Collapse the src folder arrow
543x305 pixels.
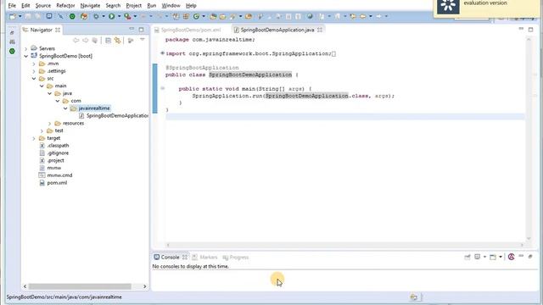34,79
